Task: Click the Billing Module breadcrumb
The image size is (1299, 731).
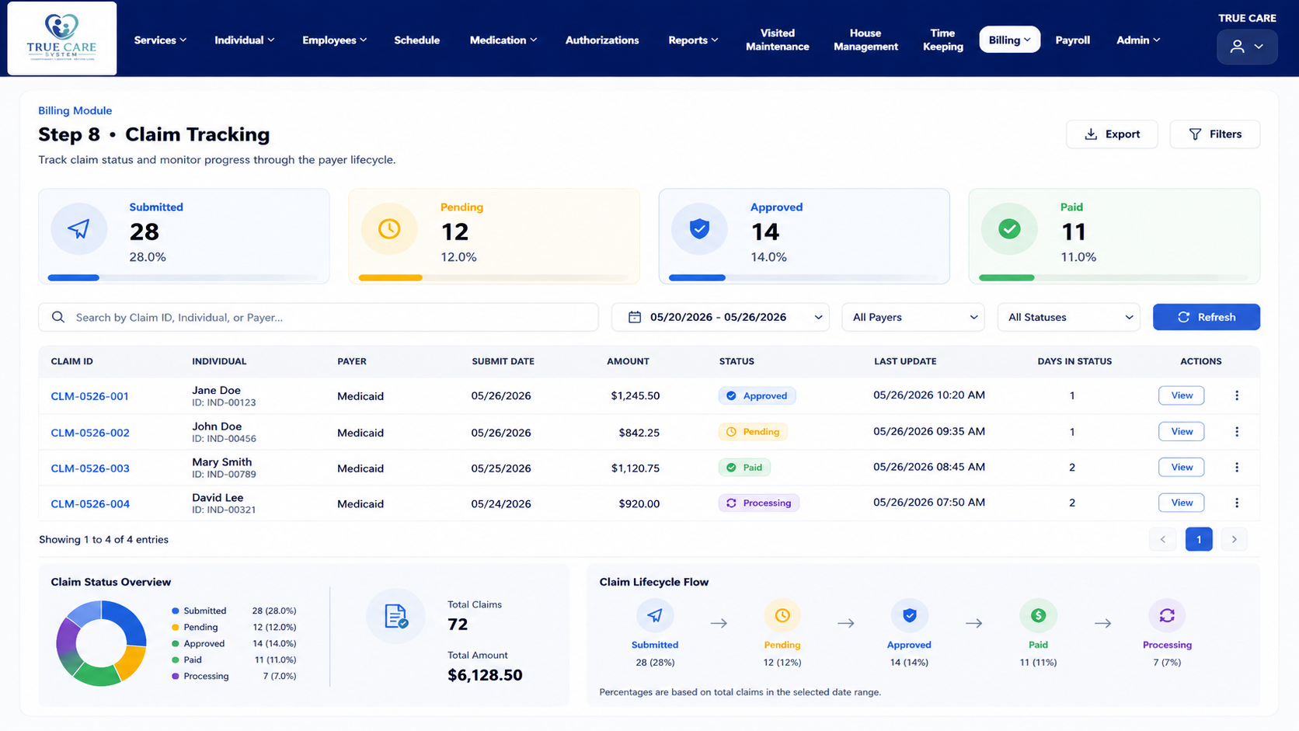Action: [75, 110]
